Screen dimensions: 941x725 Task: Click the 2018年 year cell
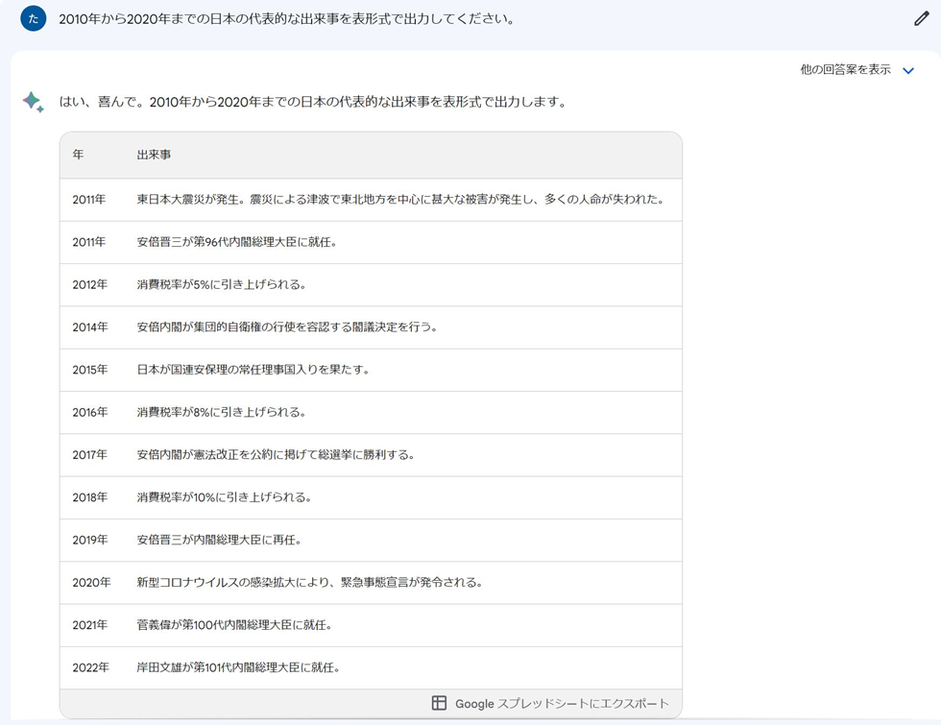pos(90,497)
